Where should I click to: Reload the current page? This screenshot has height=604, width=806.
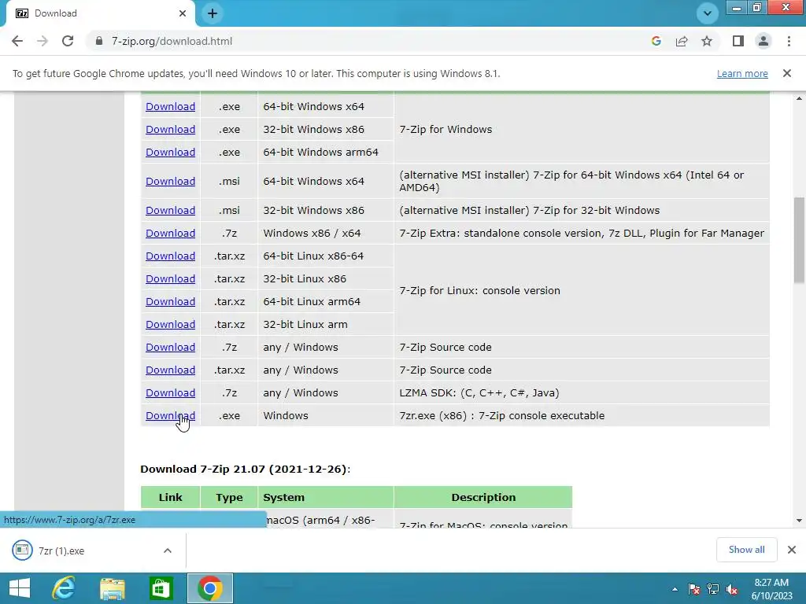(x=68, y=41)
